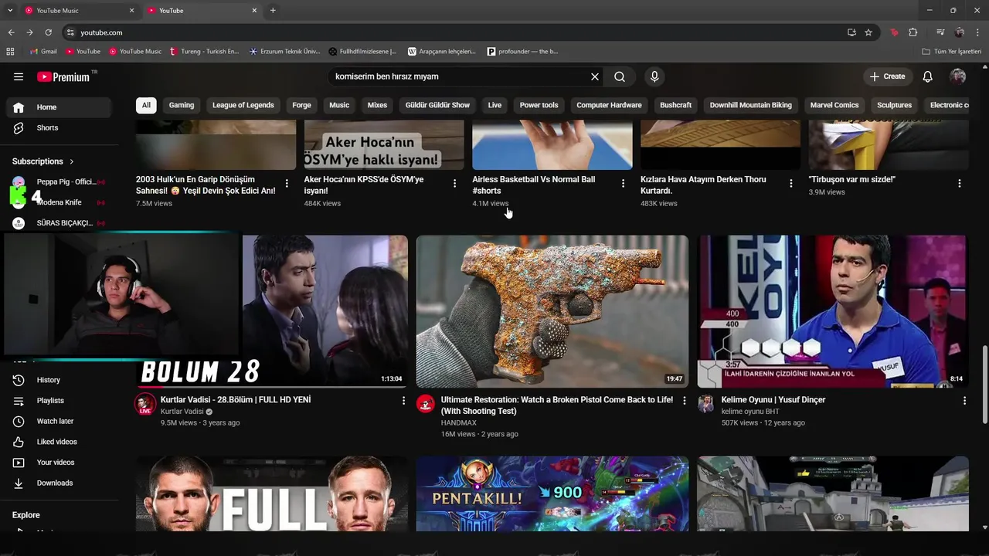Open more options for Hulk video
Image resolution: width=989 pixels, height=556 pixels.
(287, 184)
